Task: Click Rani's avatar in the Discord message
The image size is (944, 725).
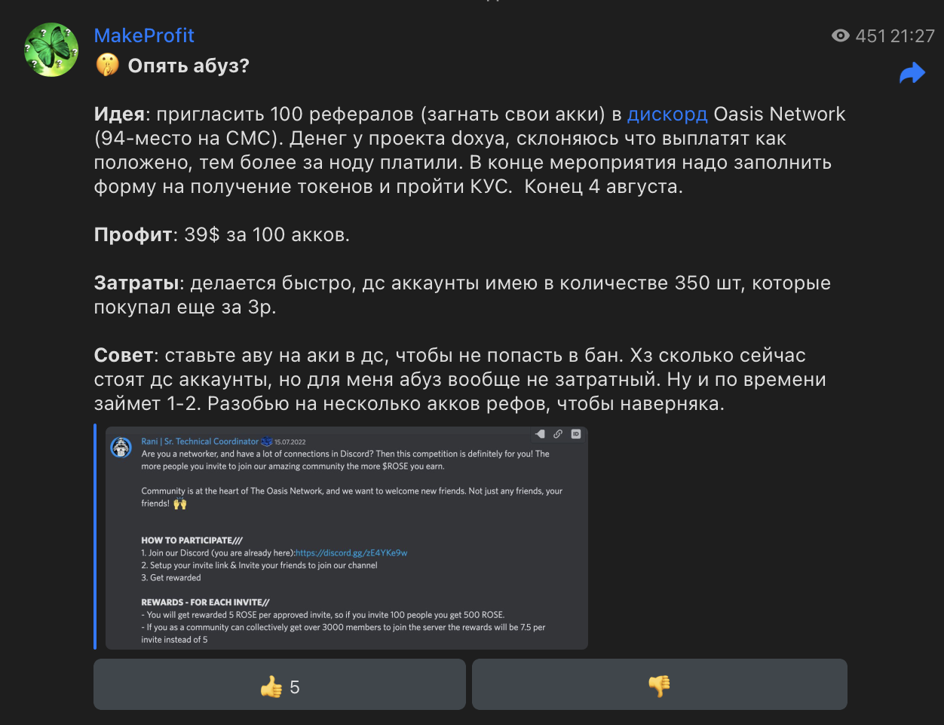Action: coord(121,447)
